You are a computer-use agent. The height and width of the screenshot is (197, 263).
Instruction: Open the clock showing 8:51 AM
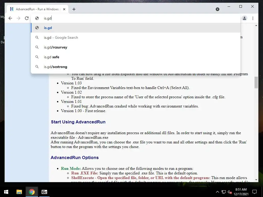241,192
